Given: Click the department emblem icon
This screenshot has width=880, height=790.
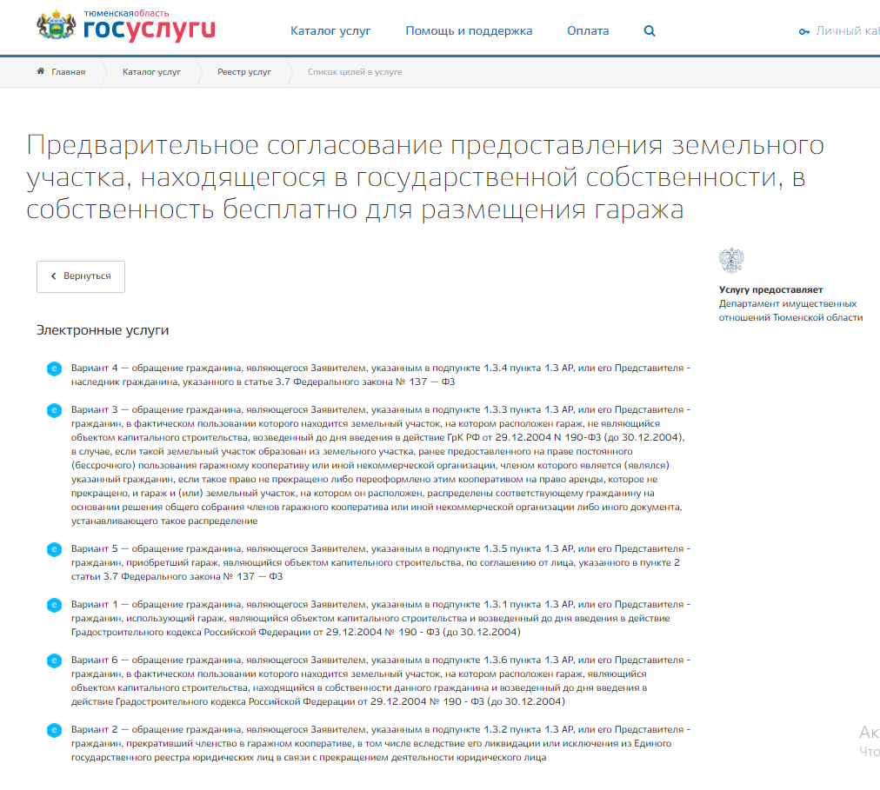Looking at the screenshot, I should tap(731, 261).
